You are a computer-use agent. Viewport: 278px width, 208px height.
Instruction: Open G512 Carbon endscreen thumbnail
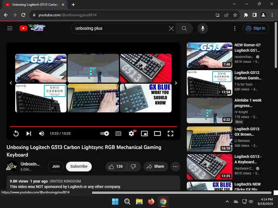click(x=41, y=98)
